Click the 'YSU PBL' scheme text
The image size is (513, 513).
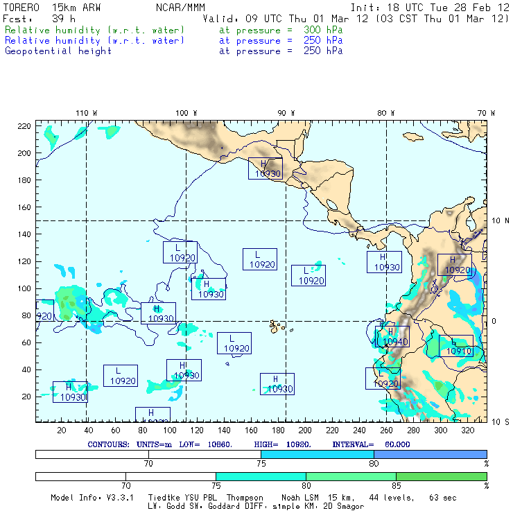click(201, 498)
